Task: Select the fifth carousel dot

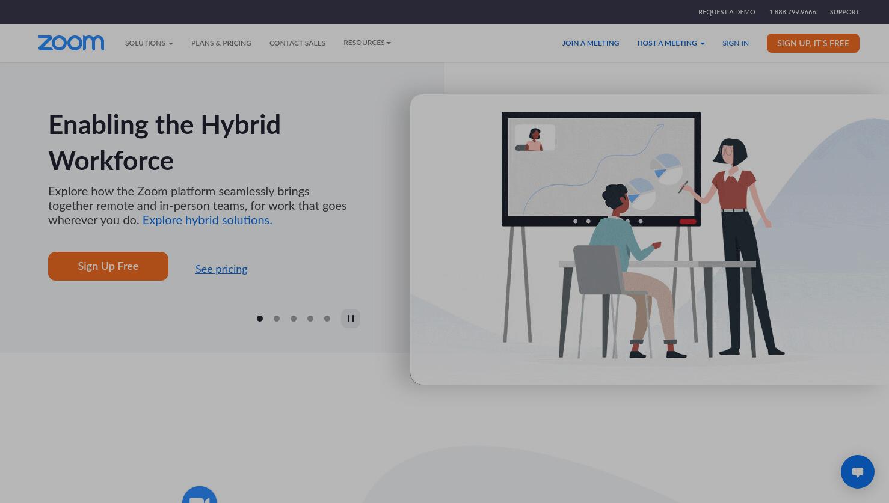Action: (327, 319)
